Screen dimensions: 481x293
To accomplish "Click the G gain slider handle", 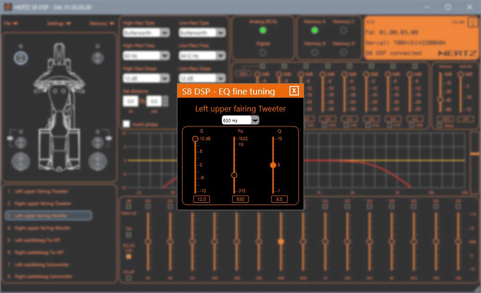I will (x=195, y=139).
